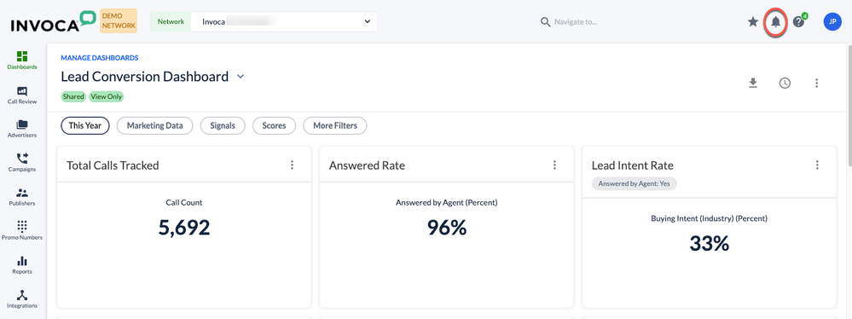Click the Shared badge
This screenshot has width=852, height=319.
point(73,96)
